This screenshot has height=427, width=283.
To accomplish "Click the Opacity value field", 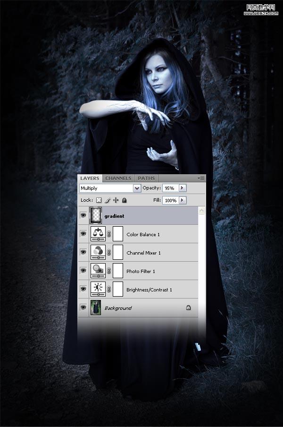I will (x=170, y=188).
